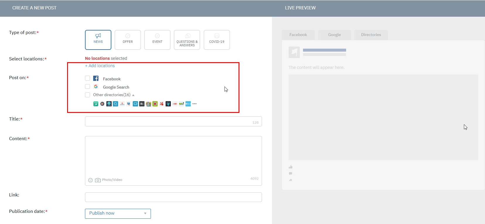485x224 pixels.
Task: Open the Publish now dropdown
Action: (x=118, y=213)
